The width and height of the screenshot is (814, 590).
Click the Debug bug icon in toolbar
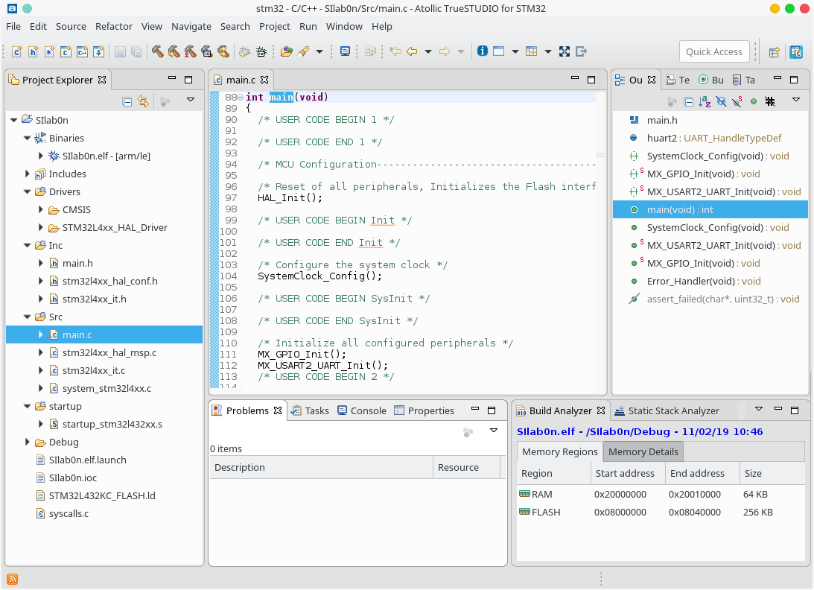coord(261,51)
